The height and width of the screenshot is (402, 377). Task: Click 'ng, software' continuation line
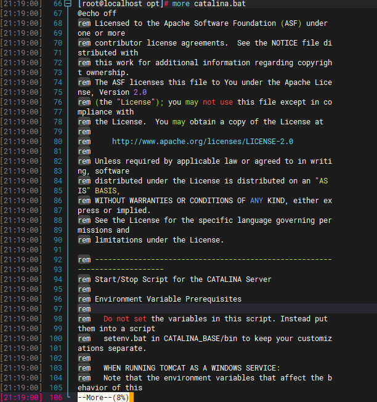[103, 171]
